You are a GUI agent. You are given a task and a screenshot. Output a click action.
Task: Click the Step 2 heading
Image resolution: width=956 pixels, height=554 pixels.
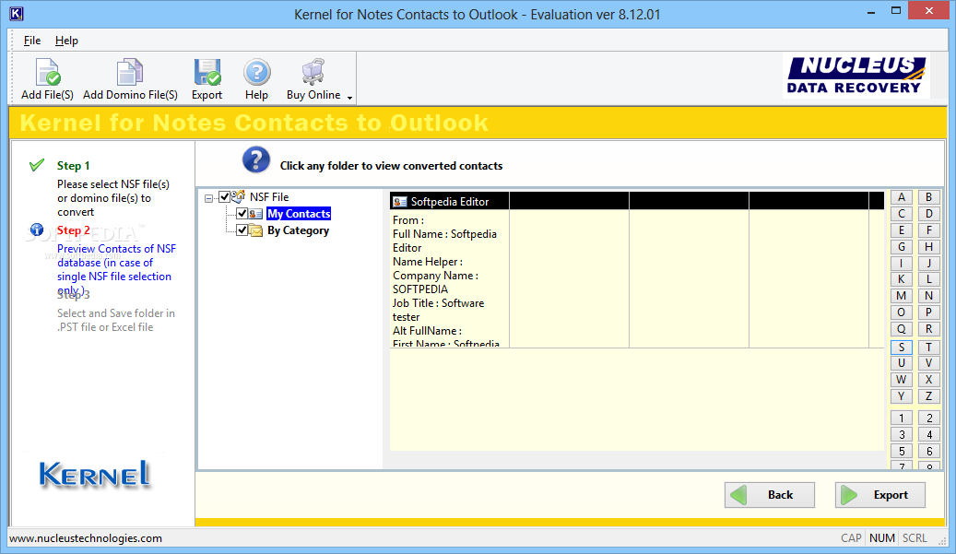tap(73, 230)
